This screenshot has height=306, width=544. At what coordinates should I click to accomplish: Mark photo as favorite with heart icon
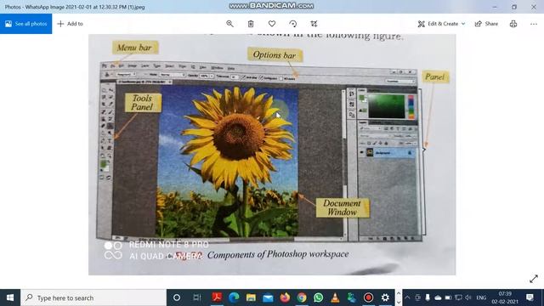point(272,24)
